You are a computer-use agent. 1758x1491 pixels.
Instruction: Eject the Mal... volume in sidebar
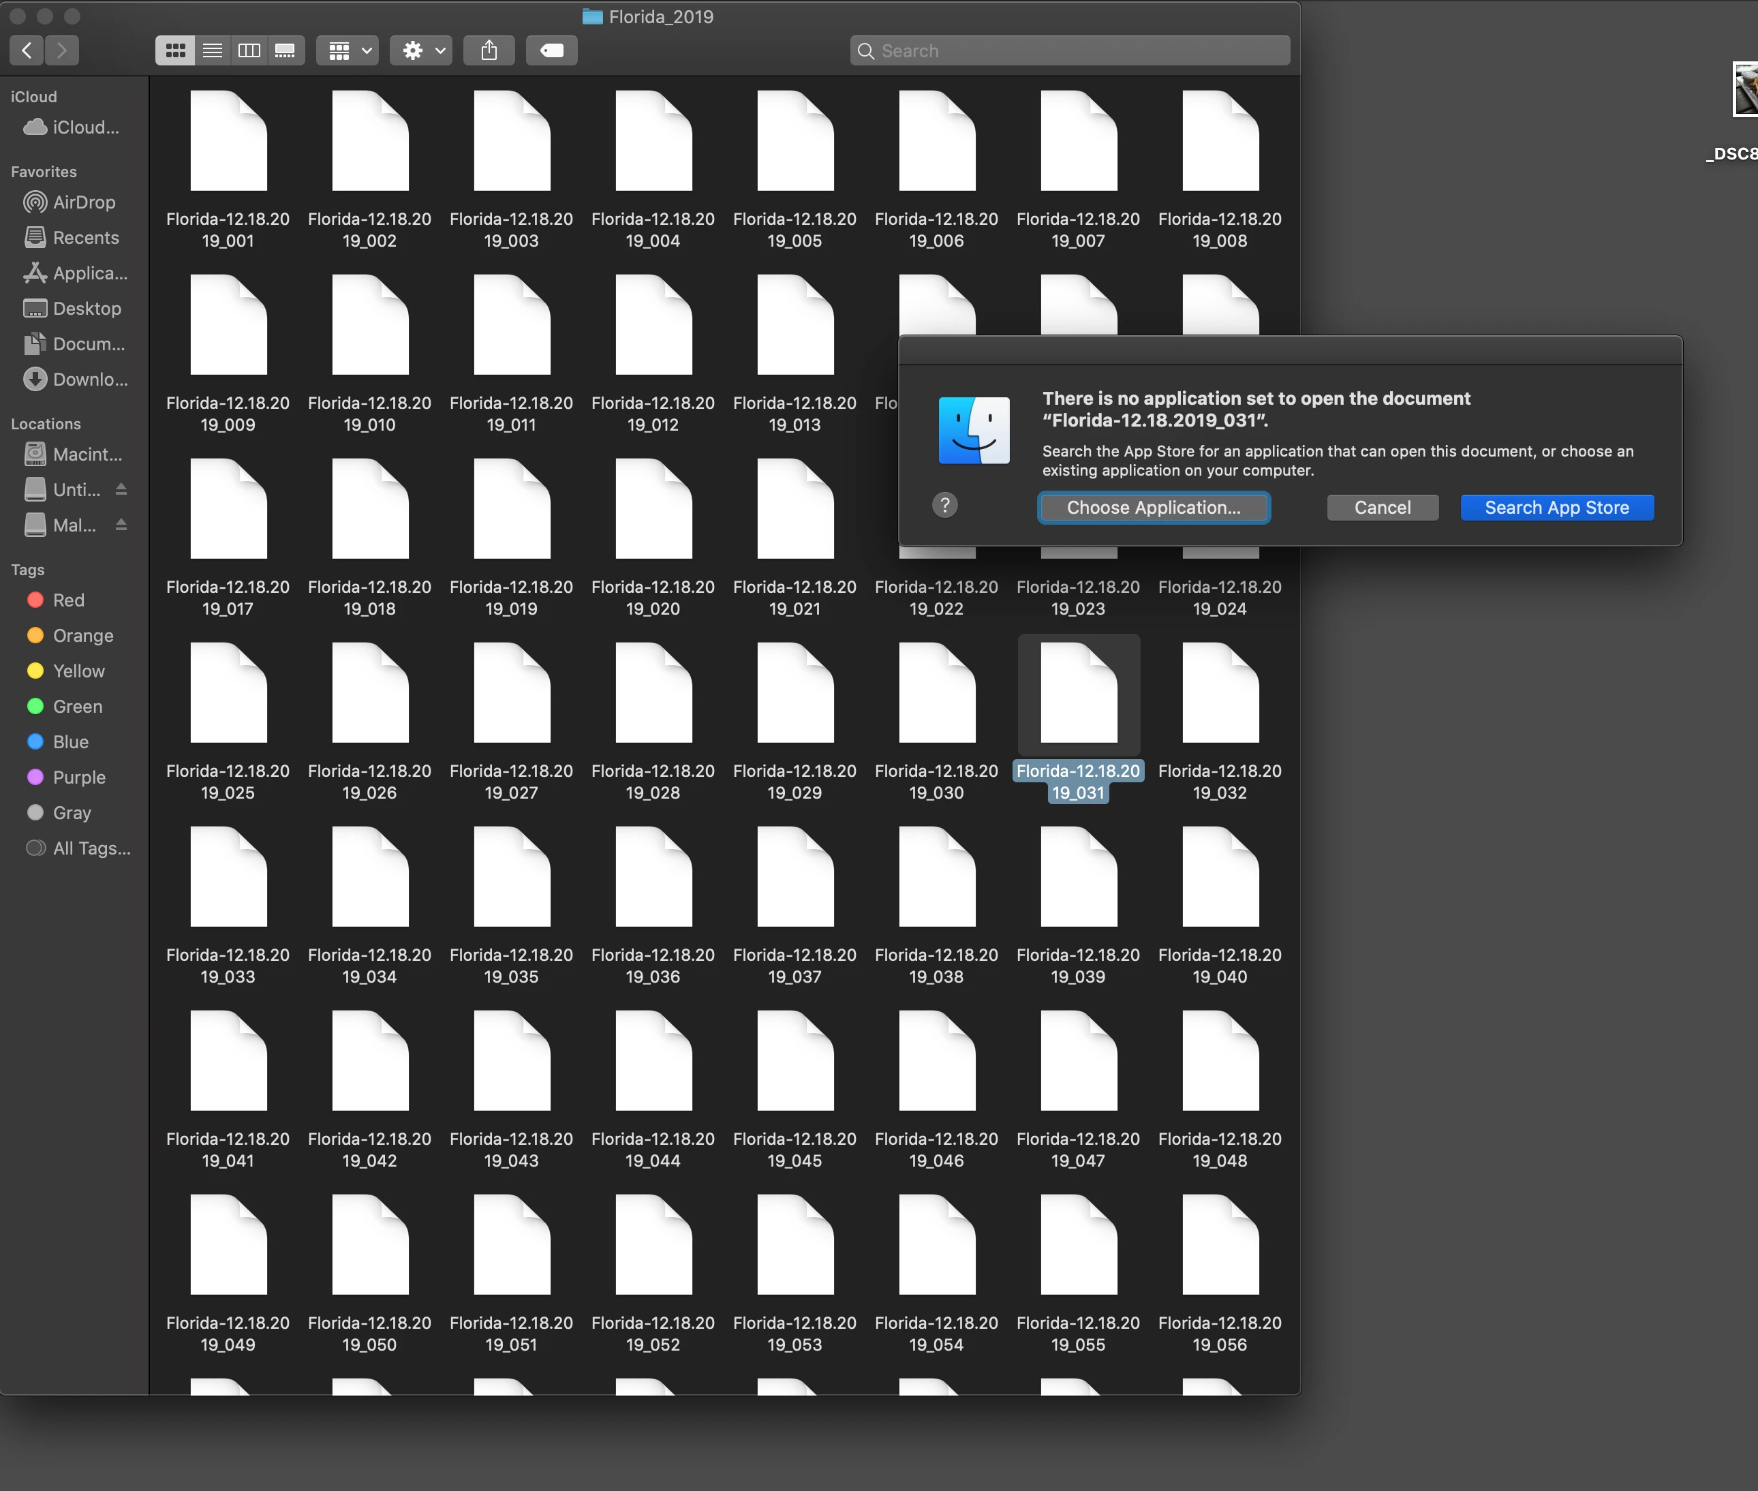click(x=121, y=525)
